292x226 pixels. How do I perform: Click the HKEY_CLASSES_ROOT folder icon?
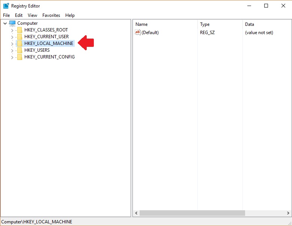pyautogui.click(x=20, y=30)
